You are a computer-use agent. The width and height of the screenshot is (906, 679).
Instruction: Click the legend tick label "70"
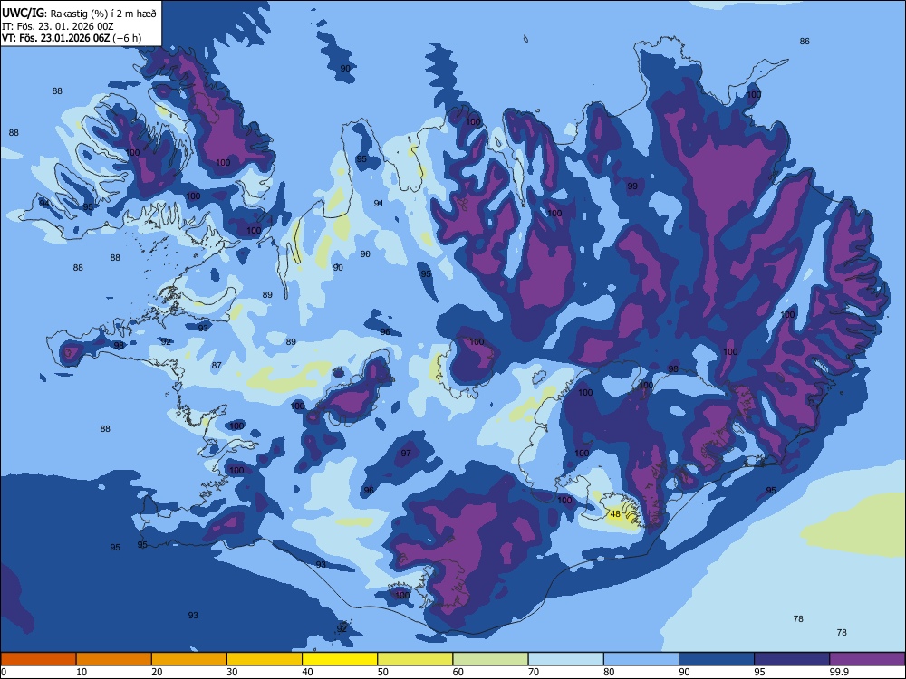(x=534, y=672)
